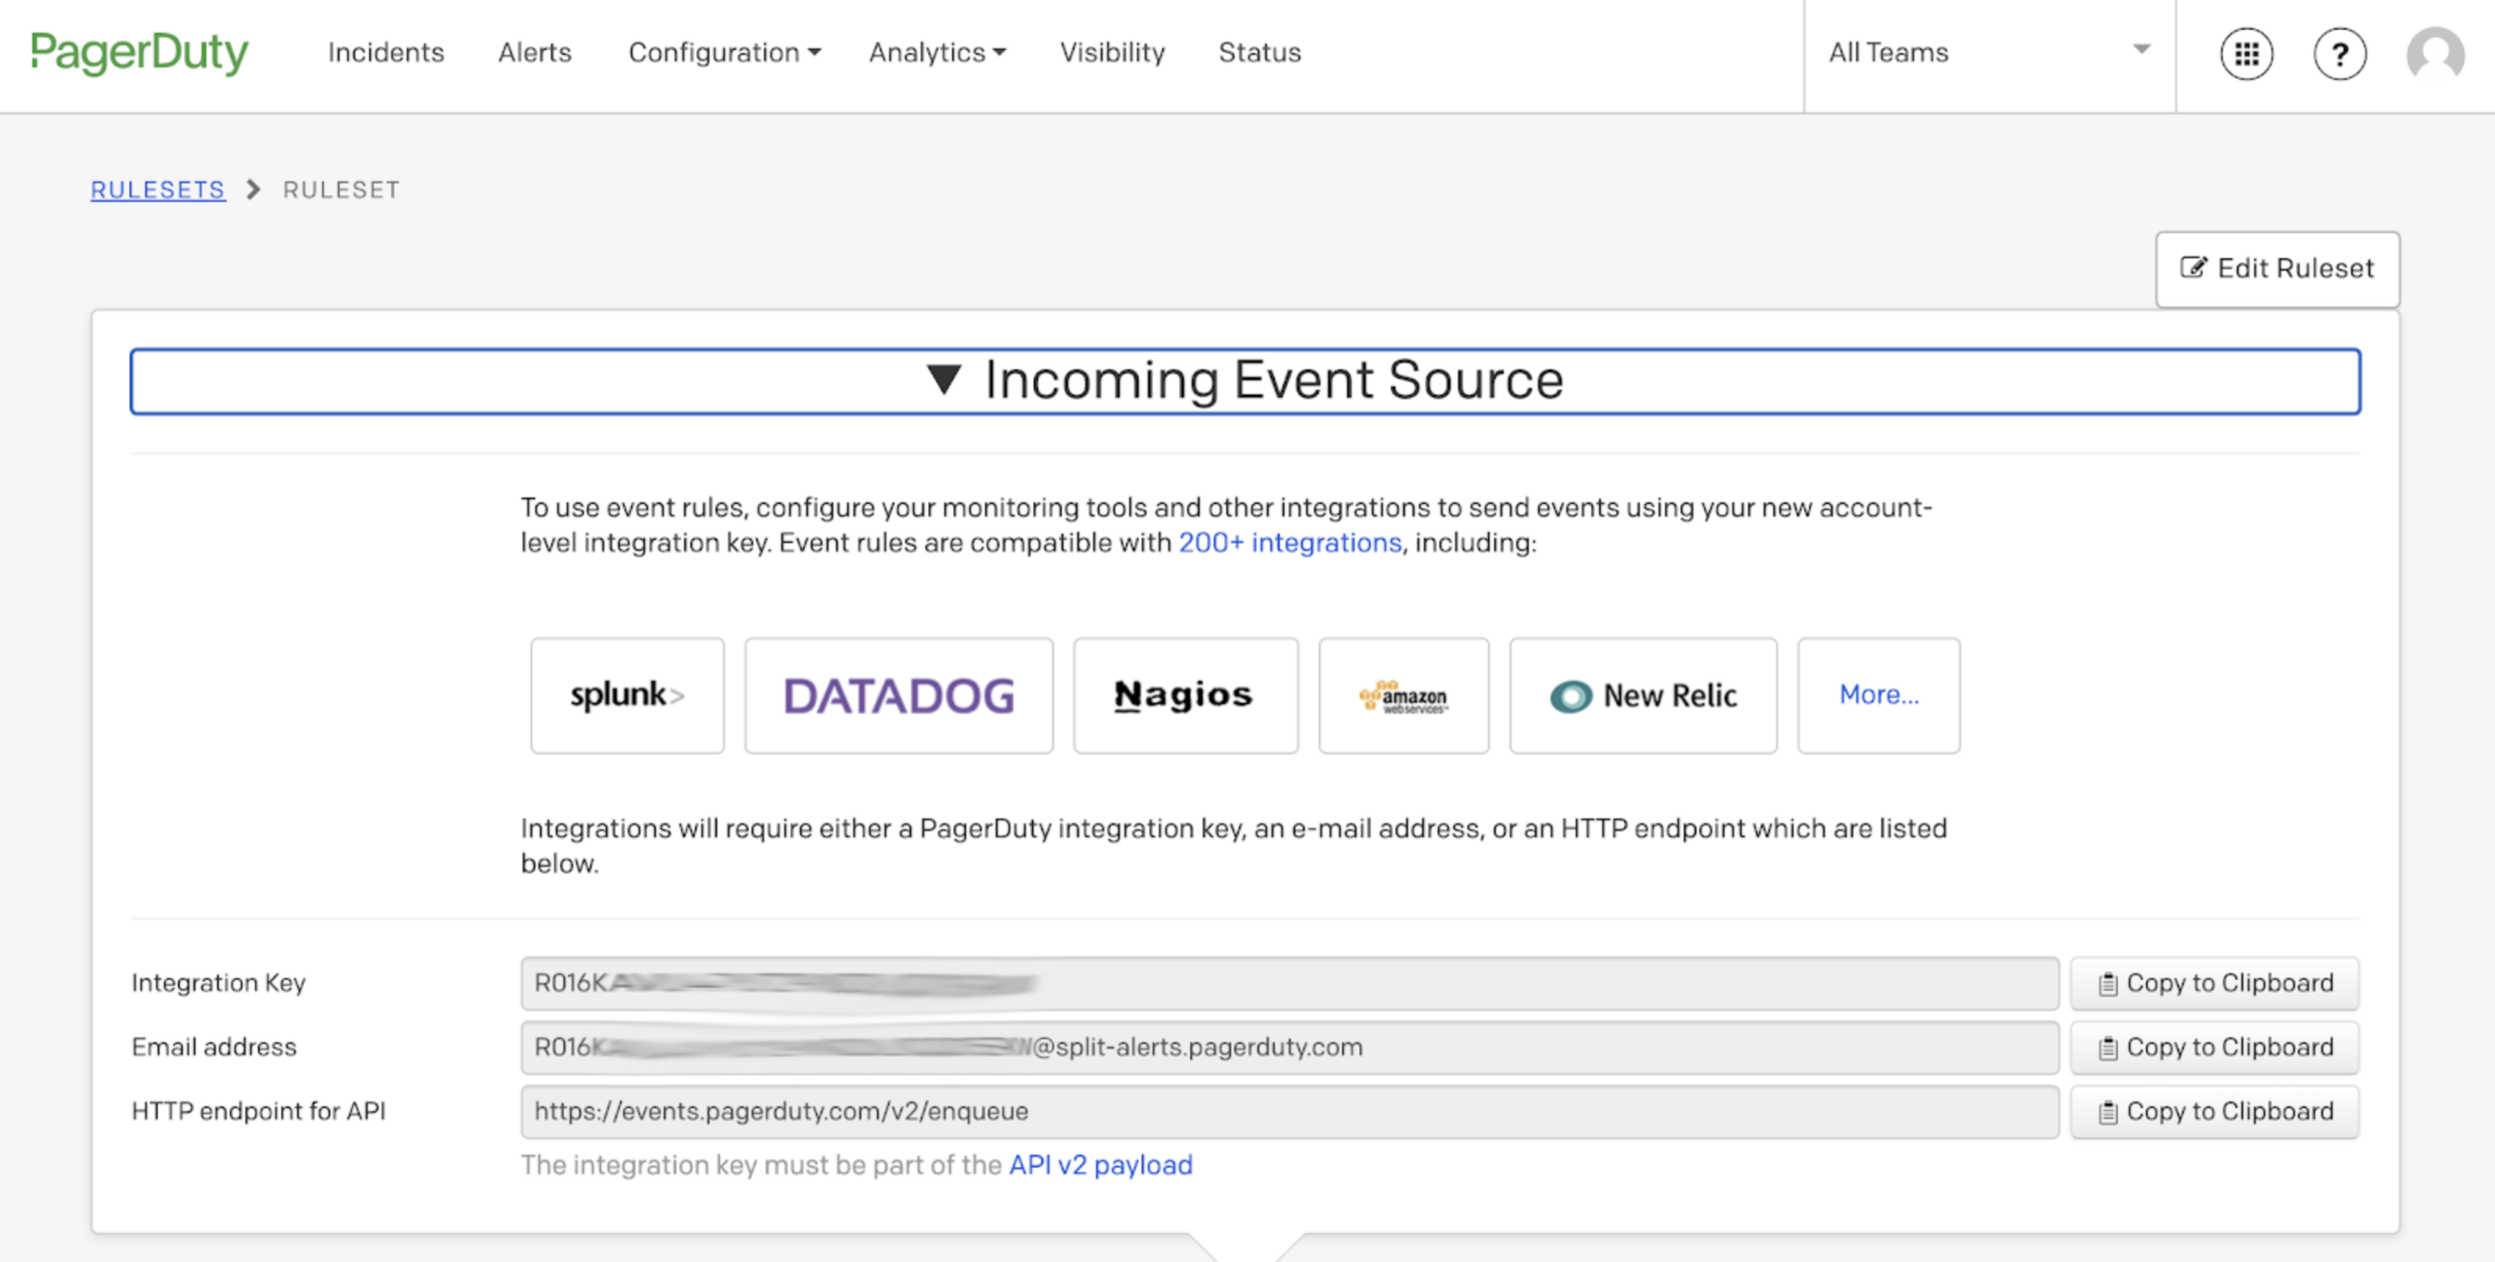This screenshot has height=1262, width=2495.
Task: Open the All Teams selector
Action: click(x=1989, y=52)
